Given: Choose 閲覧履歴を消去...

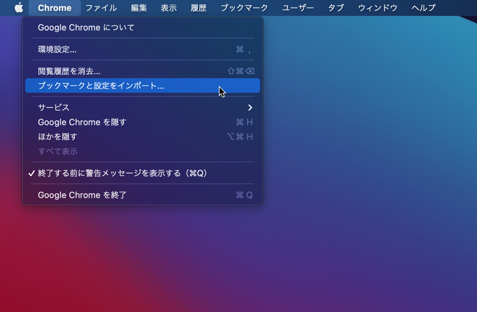Looking at the screenshot, I should [x=142, y=71].
